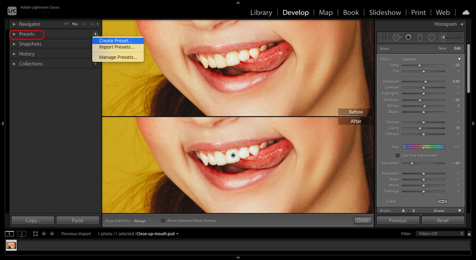This screenshot has width=476, height=260.
Task: Click the Done button
Action: tap(362, 220)
